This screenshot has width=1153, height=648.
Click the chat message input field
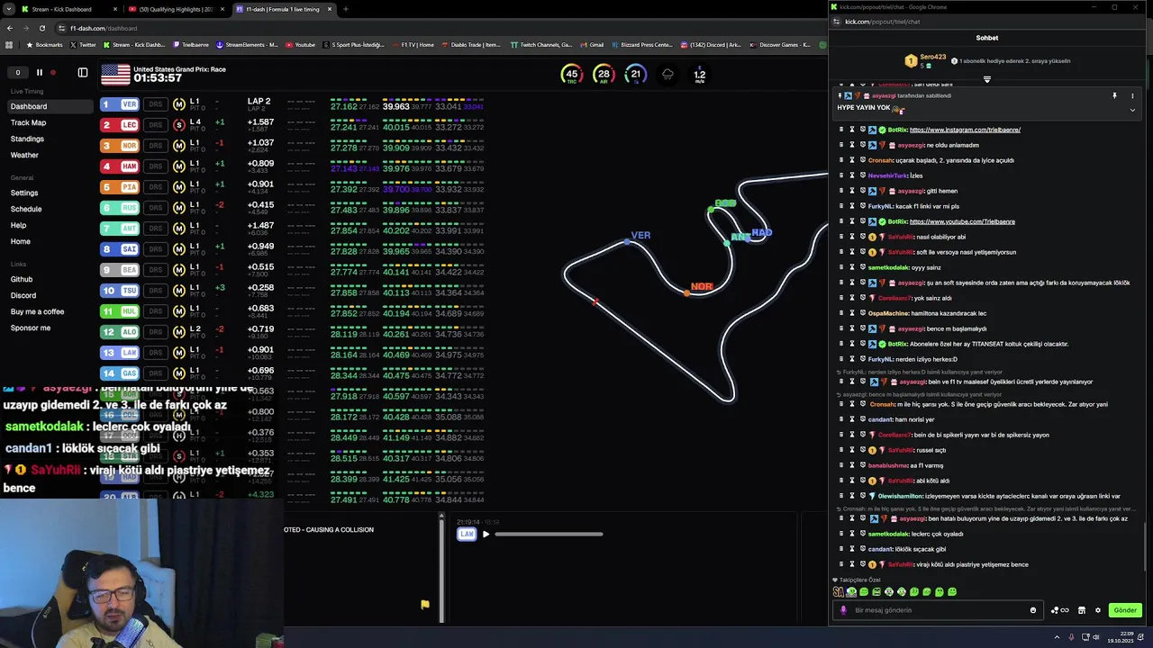coord(937,610)
